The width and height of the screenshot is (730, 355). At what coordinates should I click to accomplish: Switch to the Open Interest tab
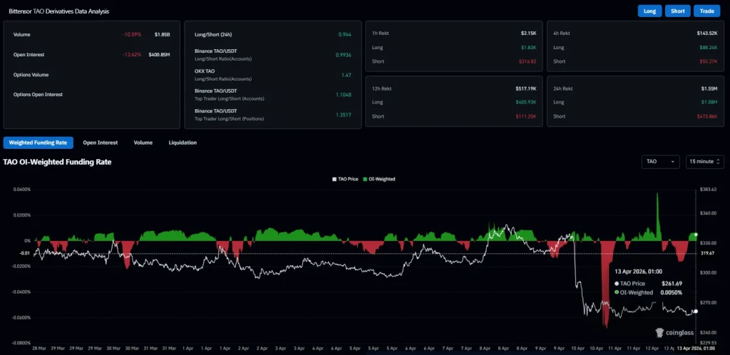coord(100,143)
